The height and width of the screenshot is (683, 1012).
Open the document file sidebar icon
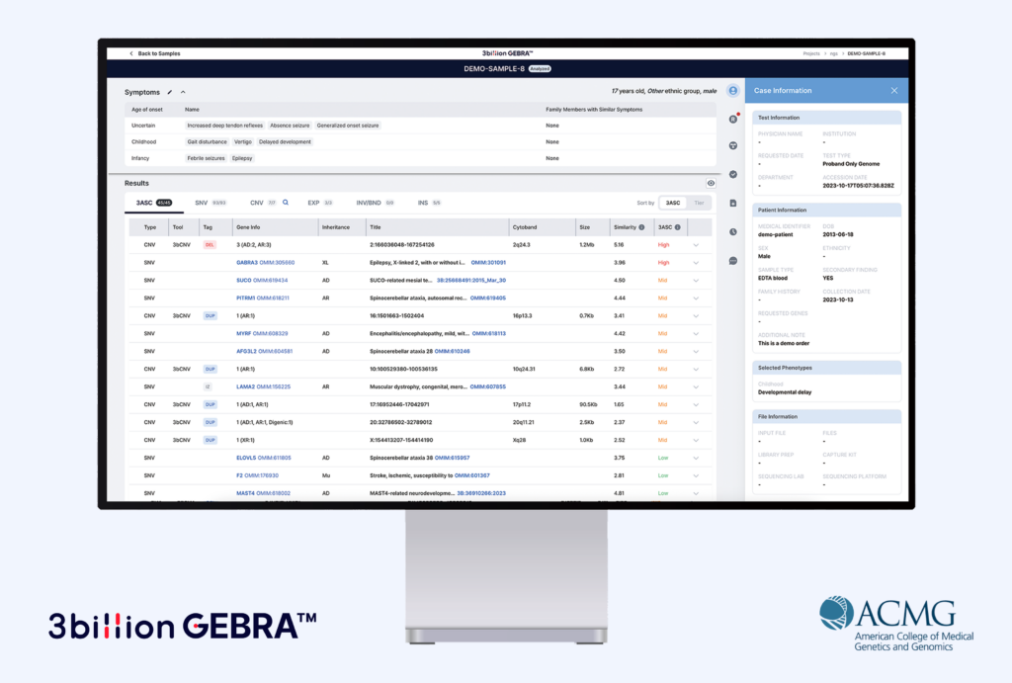click(732, 203)
